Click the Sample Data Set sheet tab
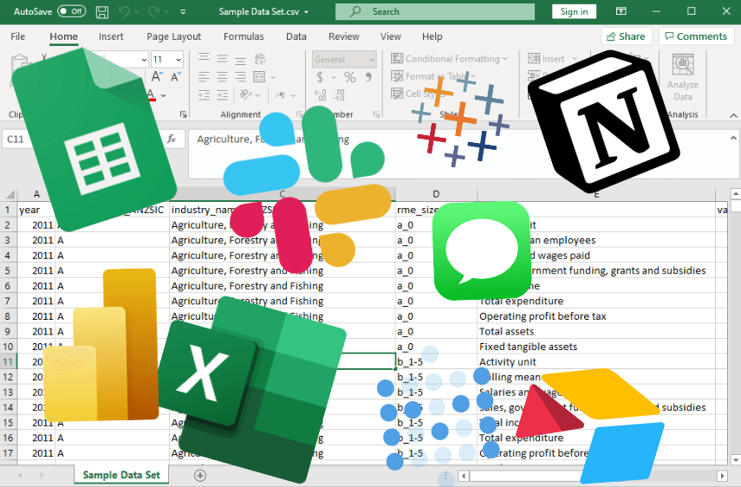Viewport: 741px width, 487px height. coord(121,475)
